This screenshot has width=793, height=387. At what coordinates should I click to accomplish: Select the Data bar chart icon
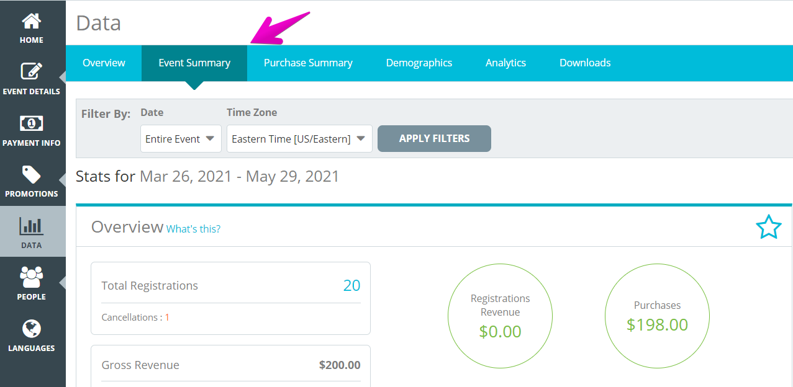click(x=31, y=226)
